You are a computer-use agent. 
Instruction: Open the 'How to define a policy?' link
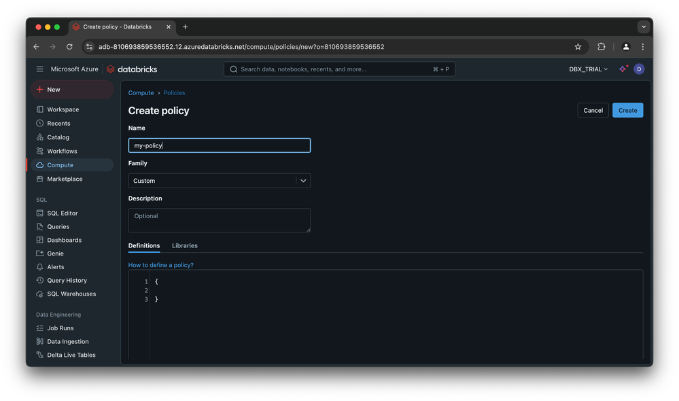[x=161, y=265]
